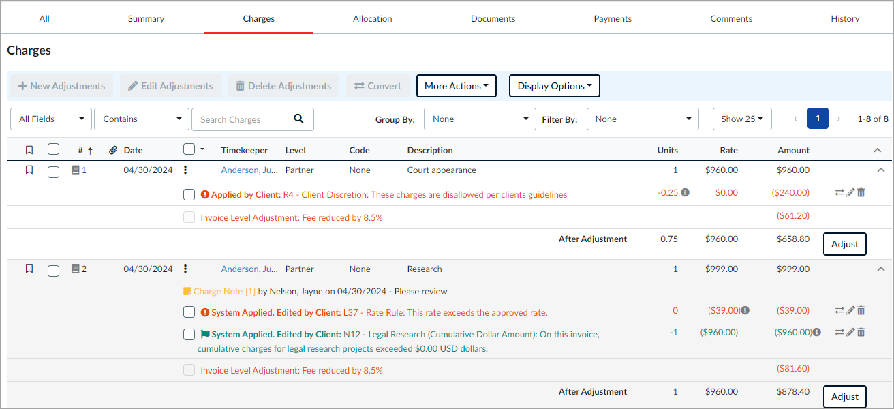The width and height of the screenshot is (894, 409).
Task: Open the three-dot menu for Court appearance
Action: (x=185, y=170)
